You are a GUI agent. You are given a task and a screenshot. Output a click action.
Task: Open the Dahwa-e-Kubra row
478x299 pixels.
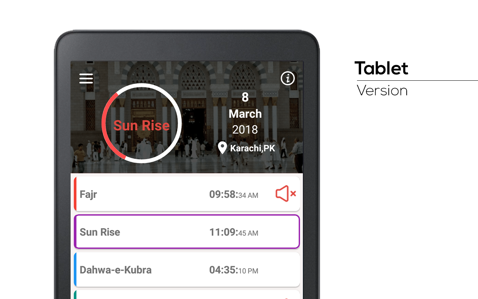(x=187, y=269)
